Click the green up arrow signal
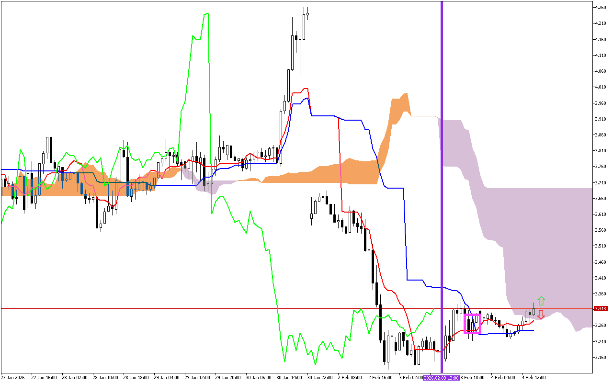This screenshot has height=383, width=613. 541,301
